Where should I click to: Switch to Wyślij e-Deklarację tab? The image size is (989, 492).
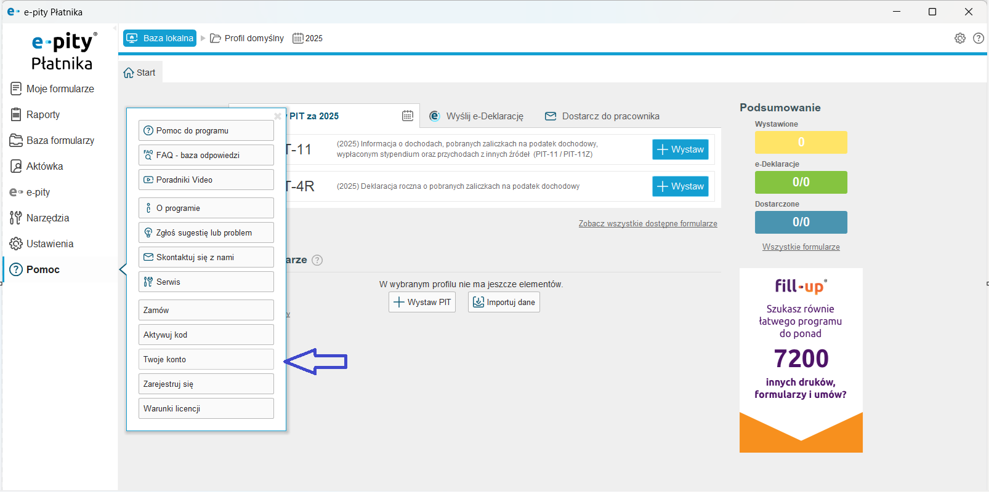pos(477,116)
